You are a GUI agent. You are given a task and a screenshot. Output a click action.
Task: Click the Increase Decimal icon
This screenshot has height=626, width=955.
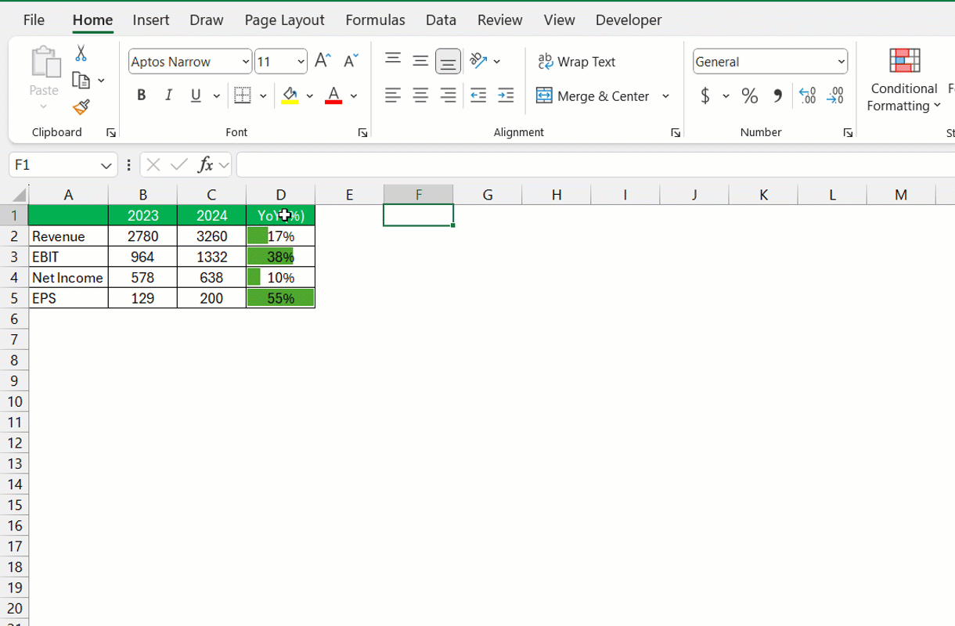808,95
